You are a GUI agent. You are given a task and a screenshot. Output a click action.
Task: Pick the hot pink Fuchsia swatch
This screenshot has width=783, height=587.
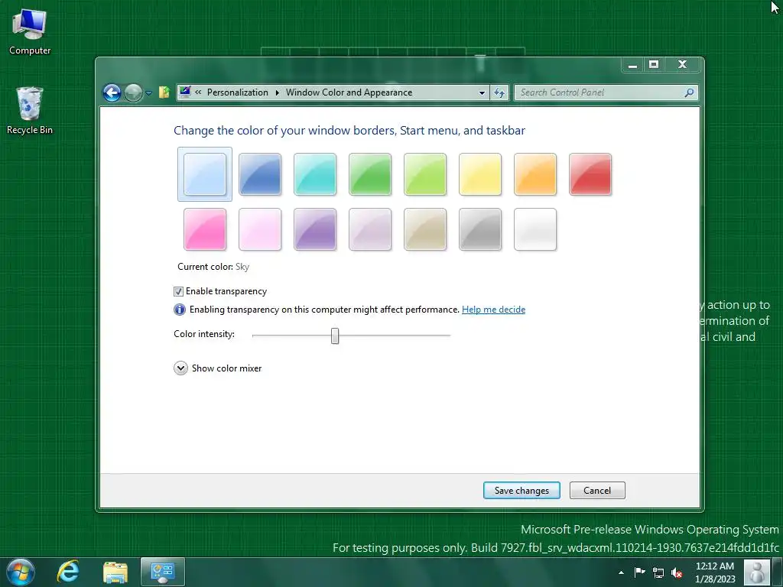205,229
